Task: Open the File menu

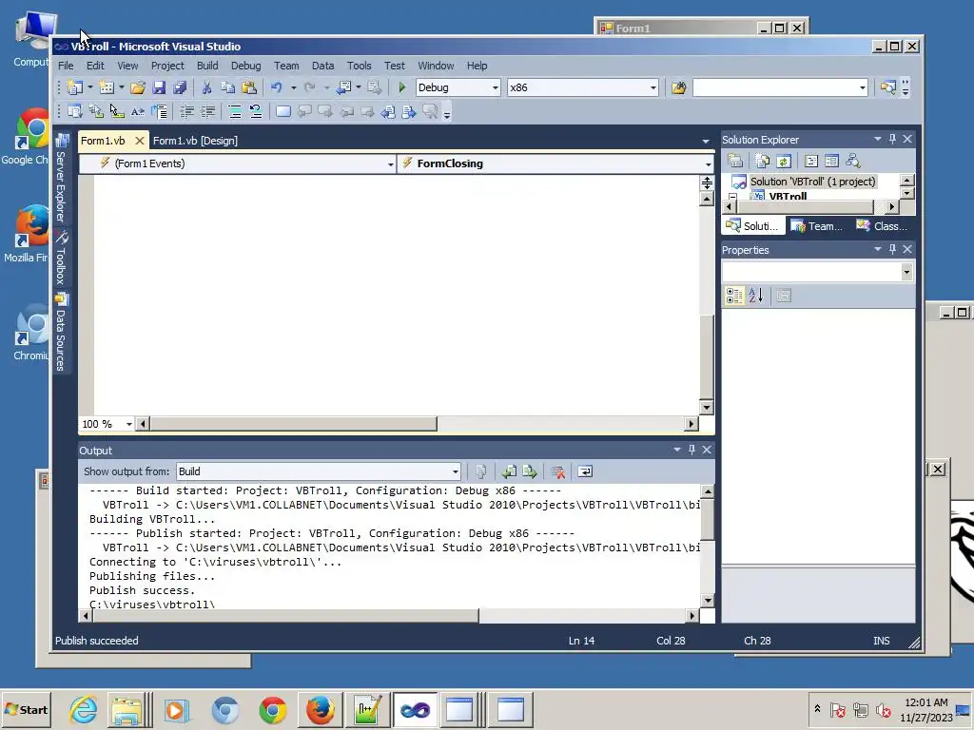Action: point(66,66)
